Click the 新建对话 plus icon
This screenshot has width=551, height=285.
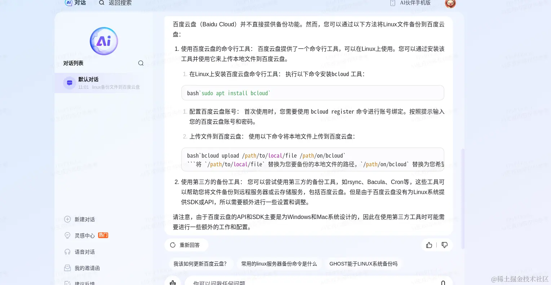click(67, 219)
